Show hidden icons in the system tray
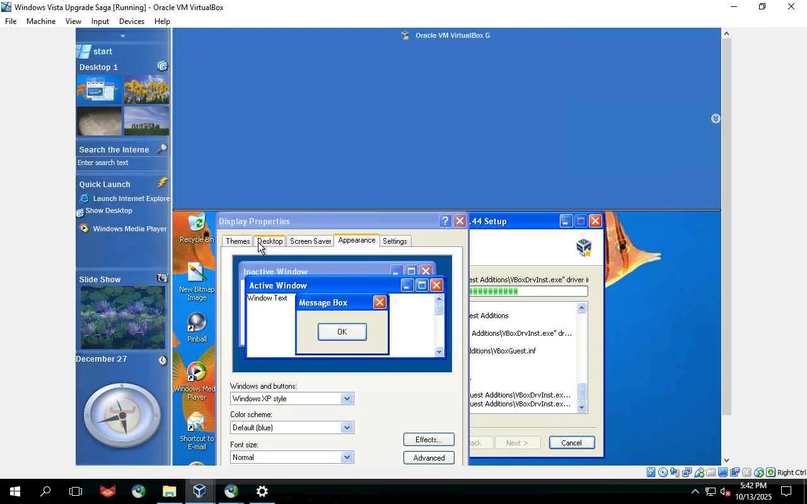 [695, 491]
